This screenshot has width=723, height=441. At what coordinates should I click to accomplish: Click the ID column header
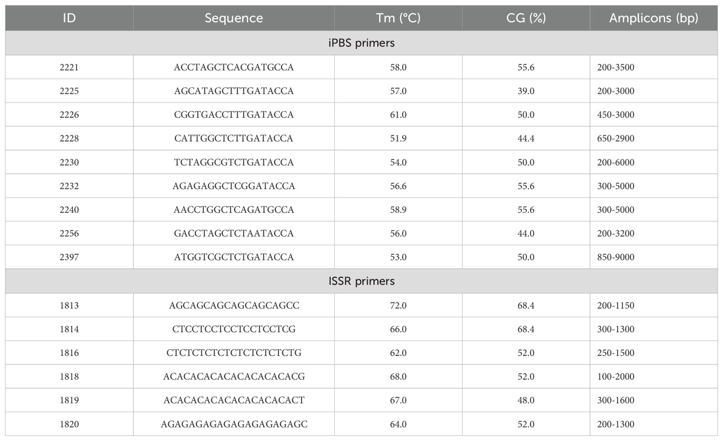(x=69, y=18)
